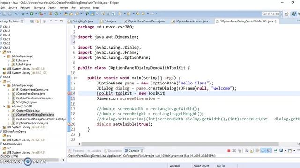This screenshot has width=300, height=168.
Task: Click the warning marker on line 20
Action: point(69,124)
